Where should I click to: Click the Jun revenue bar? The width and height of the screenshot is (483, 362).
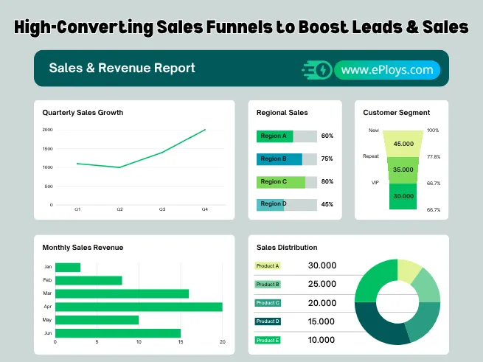point(118,333)
